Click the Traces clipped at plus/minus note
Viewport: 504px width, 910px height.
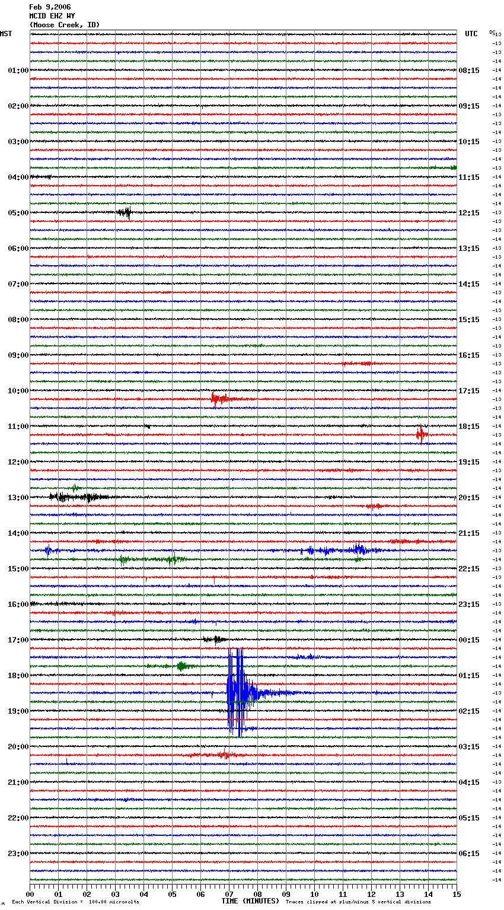click(x=358, y=902)
